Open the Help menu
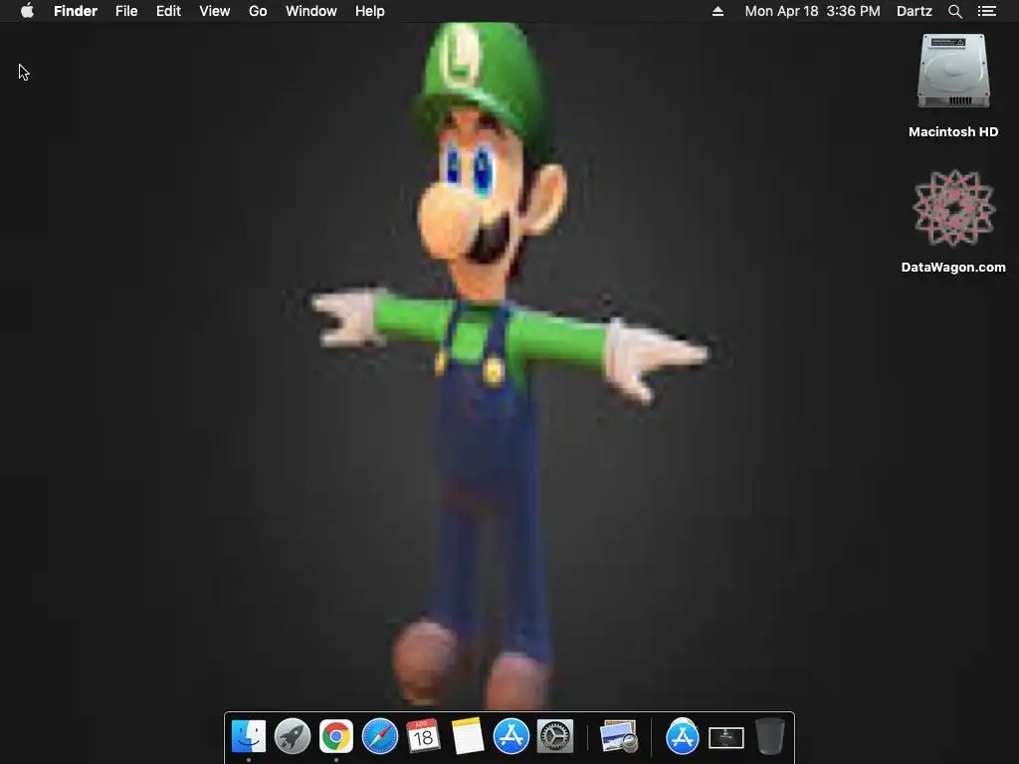This screenshot has width=1019, height=764. [x=370, y=11]
